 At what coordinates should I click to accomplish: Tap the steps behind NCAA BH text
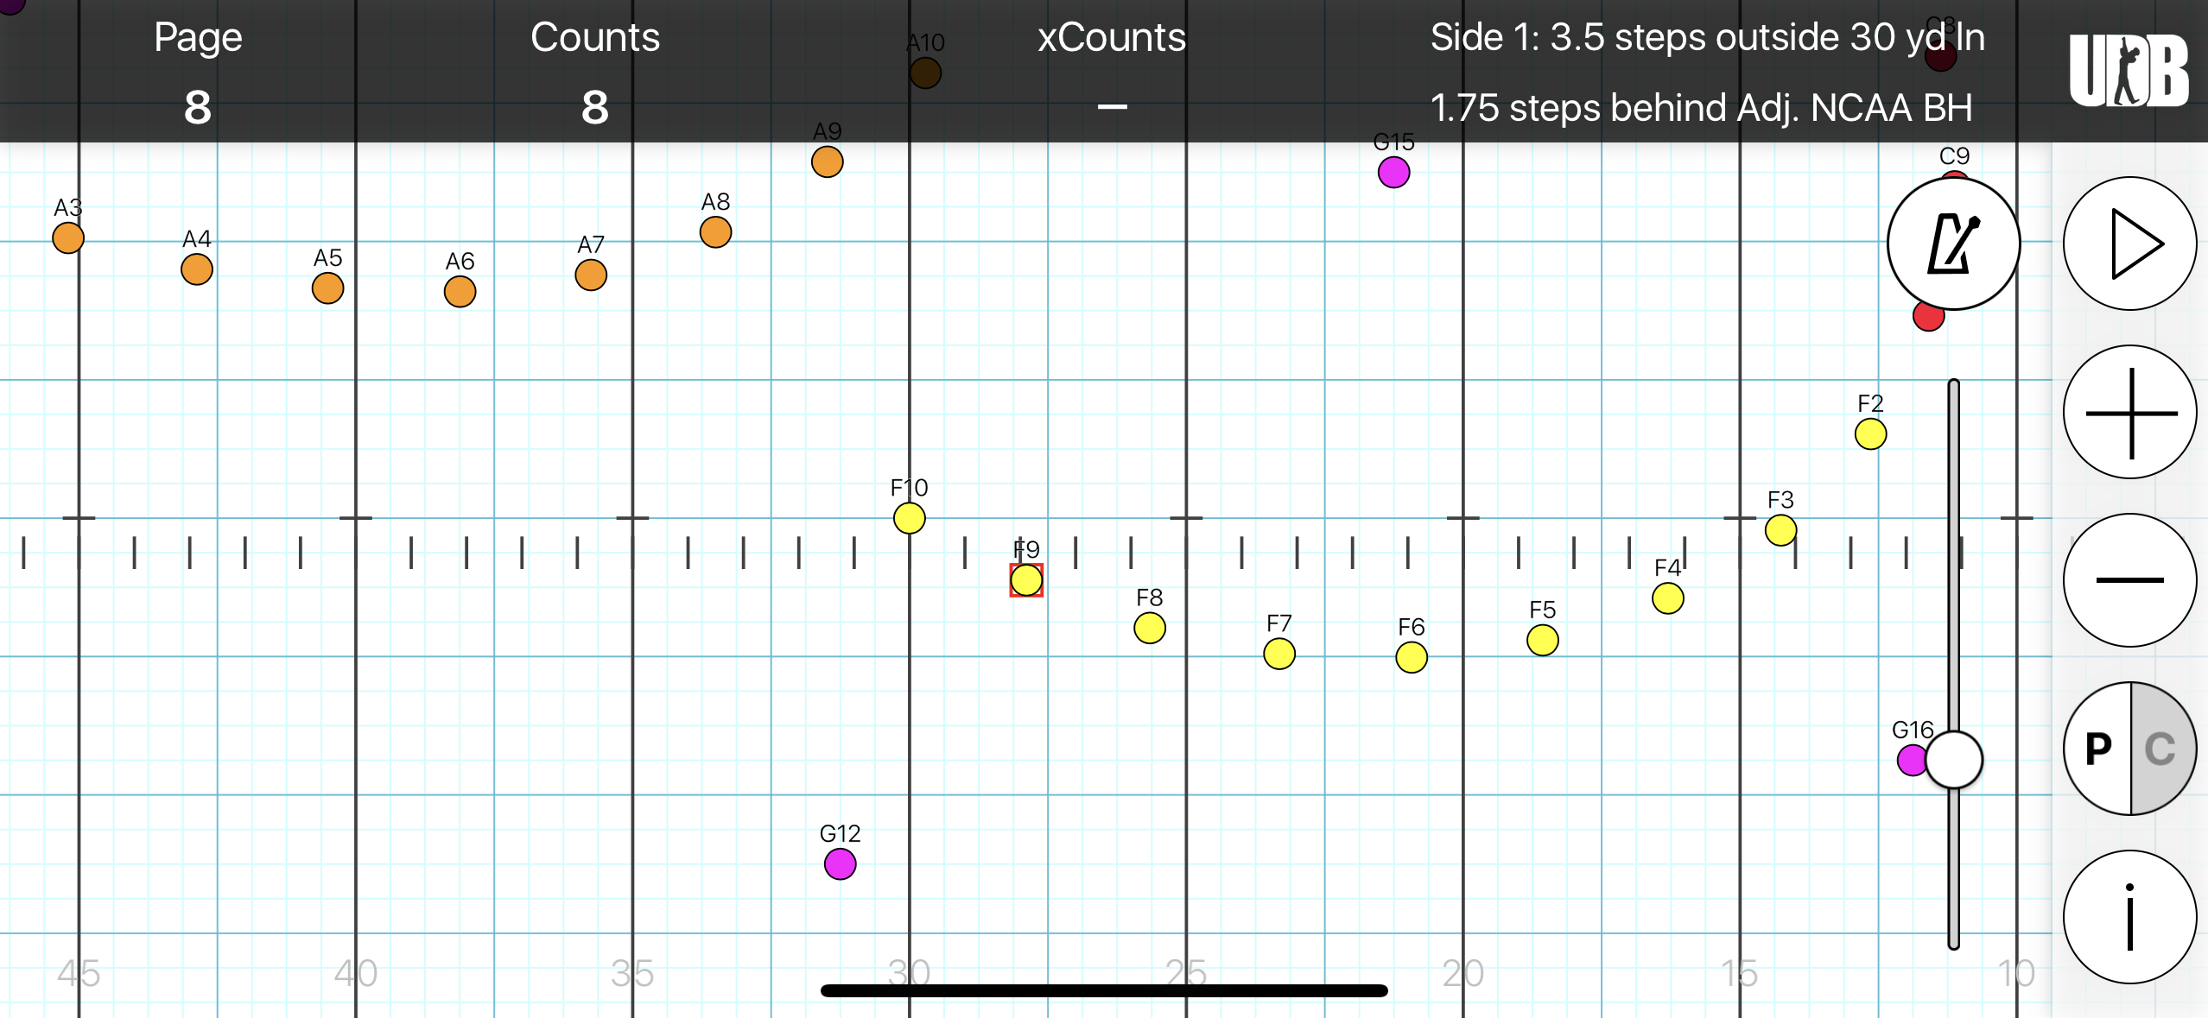point(1701,109)
